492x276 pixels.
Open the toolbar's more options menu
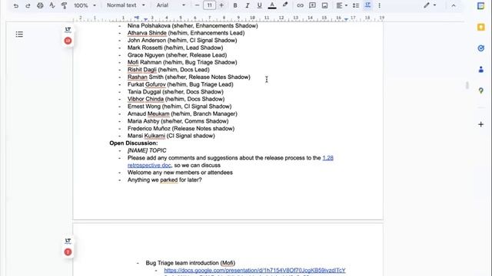379,5
